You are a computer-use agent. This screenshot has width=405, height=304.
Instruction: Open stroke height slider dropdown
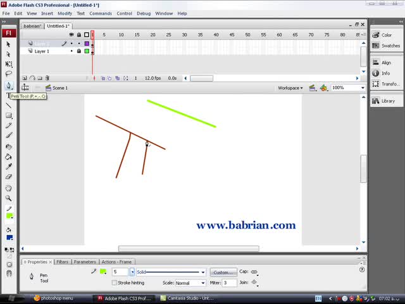pos(132,272)
